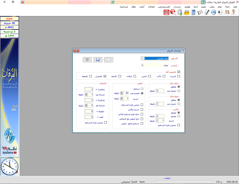Expand the الأسلوب dropdown list
The width and height of the screenshot is (239, 184).
click(142, 58)
